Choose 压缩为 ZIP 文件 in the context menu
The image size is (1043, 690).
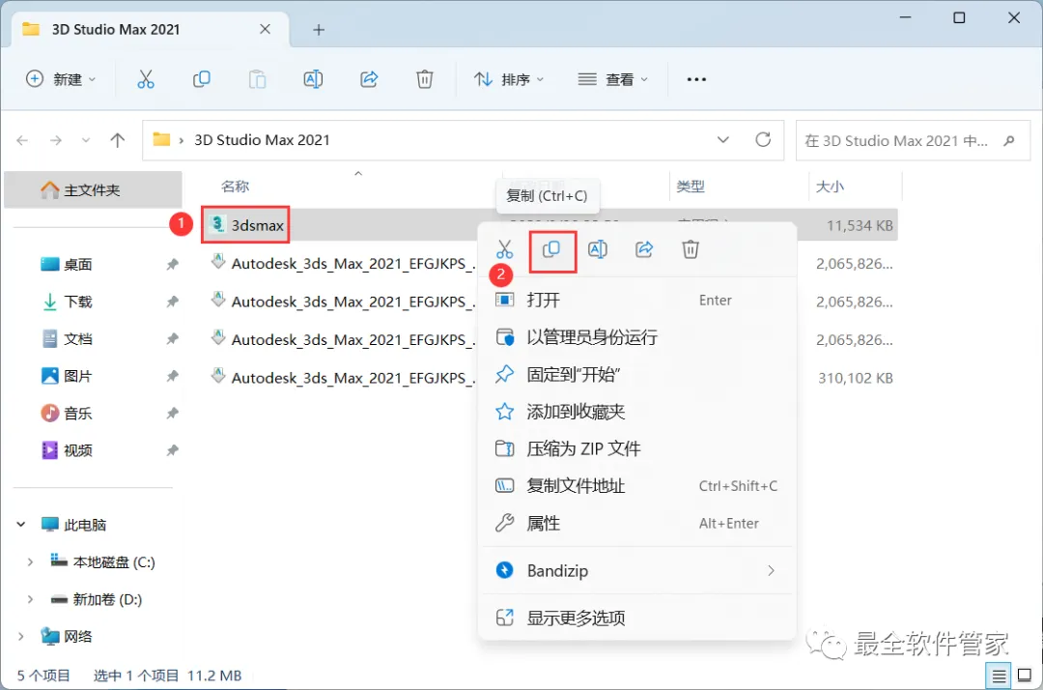coord(637,449)
